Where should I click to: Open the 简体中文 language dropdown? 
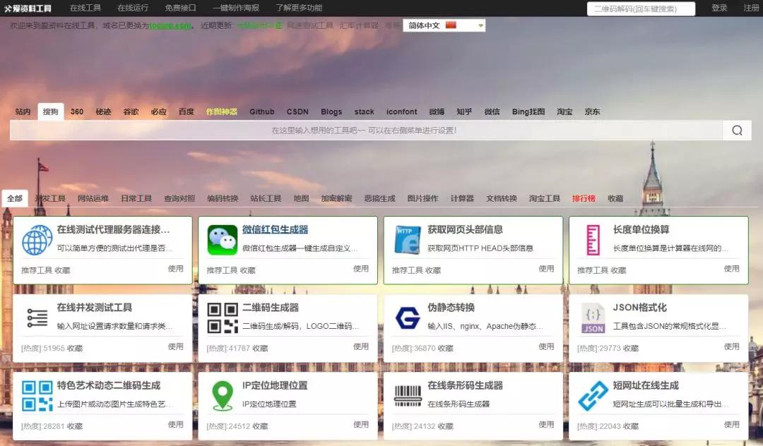tap(444, 24)
